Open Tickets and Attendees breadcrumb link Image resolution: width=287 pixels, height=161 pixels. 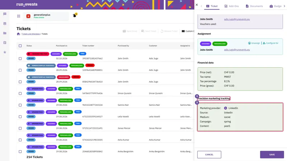[x=31, y=34]
